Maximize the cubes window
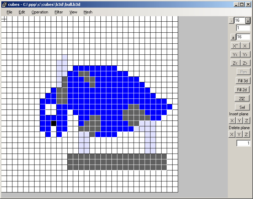253x199 pixels. tap(242, 4)
